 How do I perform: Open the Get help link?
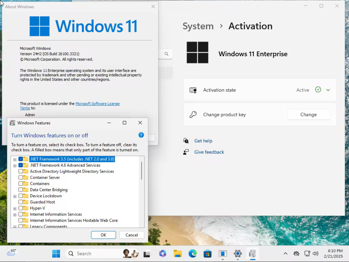(203, 141)
